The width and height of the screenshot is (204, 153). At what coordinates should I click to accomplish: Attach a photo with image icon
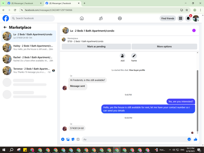tap(68, 139)
